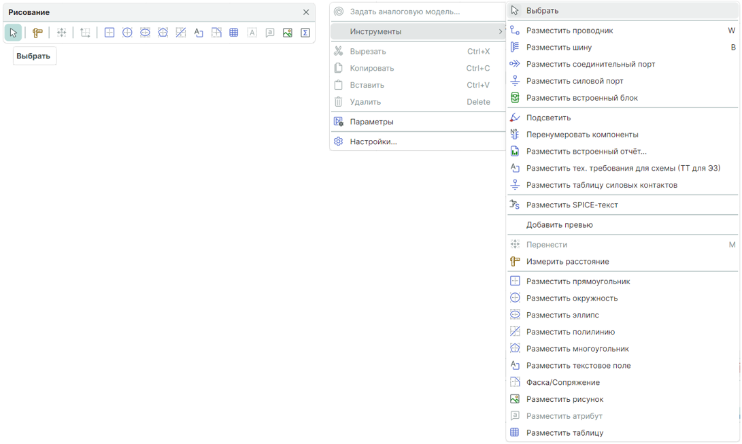Select the polyline tool icon in the toolbar
This screenshot has height=444, width=742.
coord(181,33)
